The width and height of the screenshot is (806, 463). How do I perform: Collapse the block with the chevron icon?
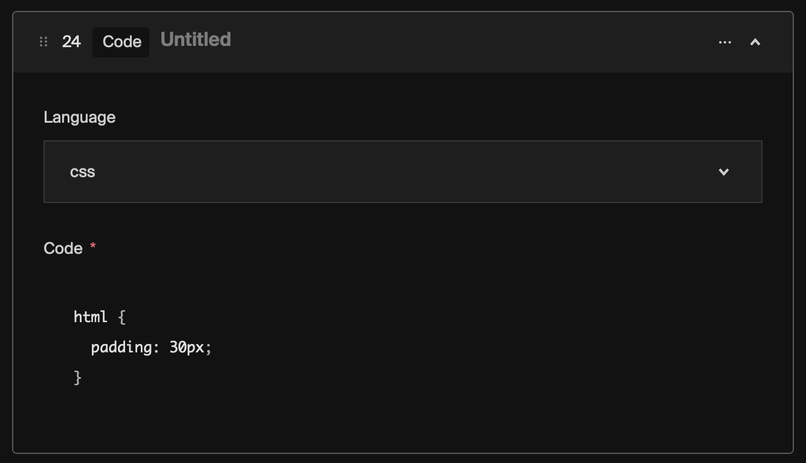(755, 42)
